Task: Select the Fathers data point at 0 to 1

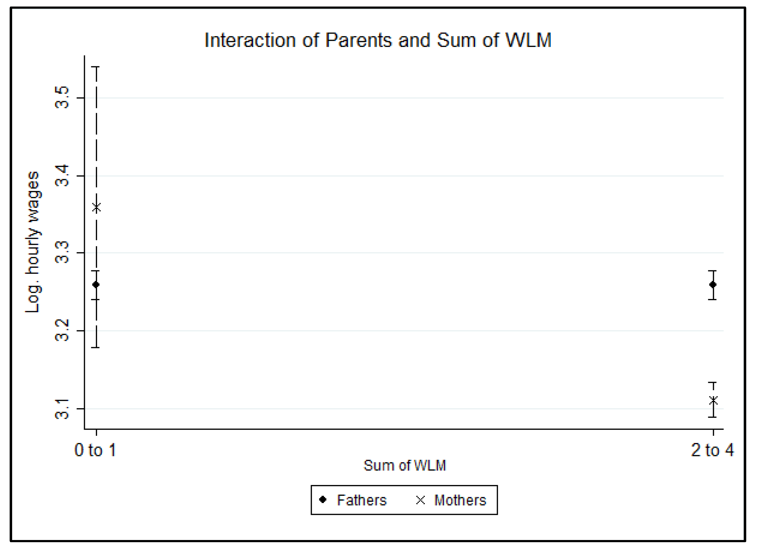Action: 96,285
